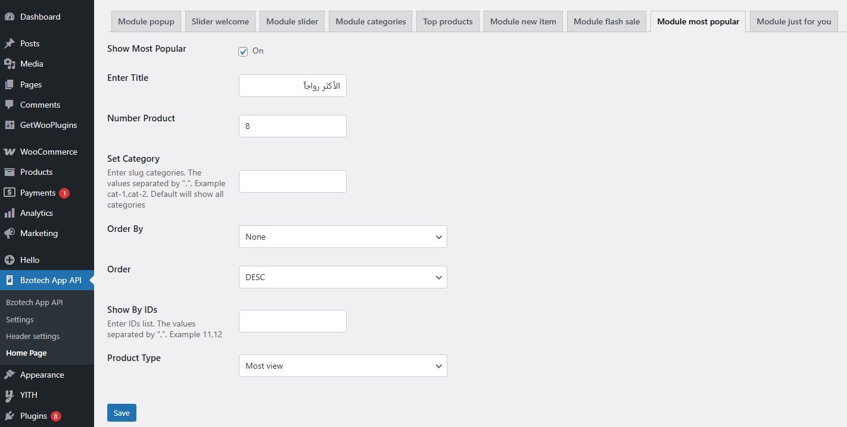Open the Posts menu item
The image size is (847, 427).
(x=47, y=43)
